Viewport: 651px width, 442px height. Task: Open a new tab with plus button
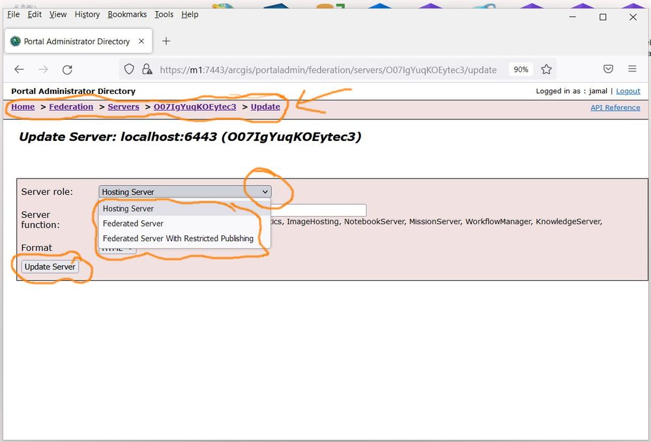(166, 41)
